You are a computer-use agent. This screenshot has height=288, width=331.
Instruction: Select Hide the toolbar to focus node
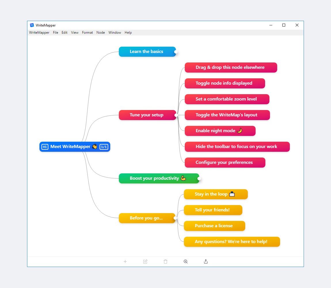[x=237, y=147]
